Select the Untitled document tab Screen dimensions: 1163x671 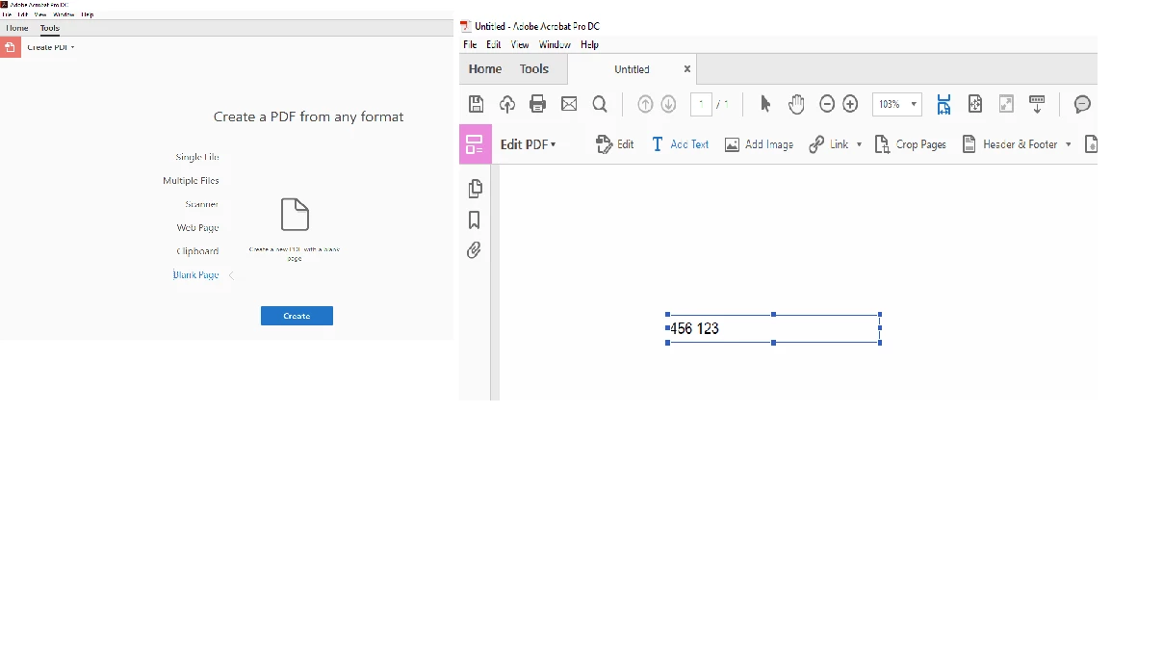tap(632, 69)
